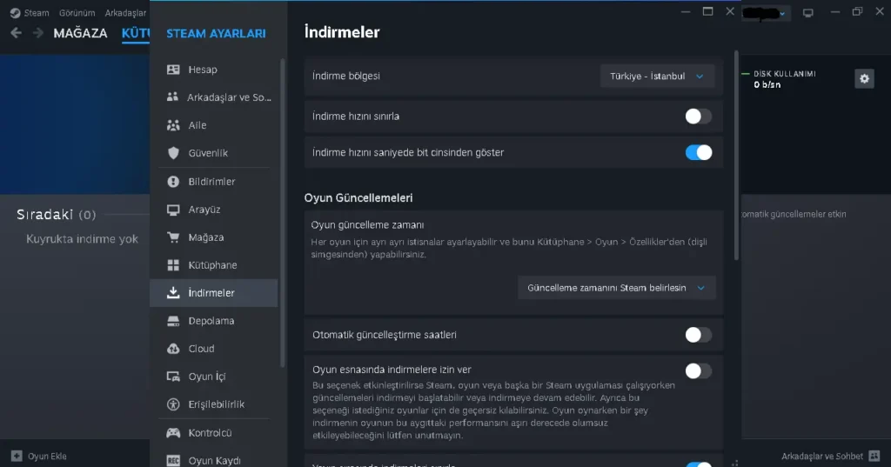891x467 pixels.
Task: Open Bildirimler settings page
Action: point(214,182)
